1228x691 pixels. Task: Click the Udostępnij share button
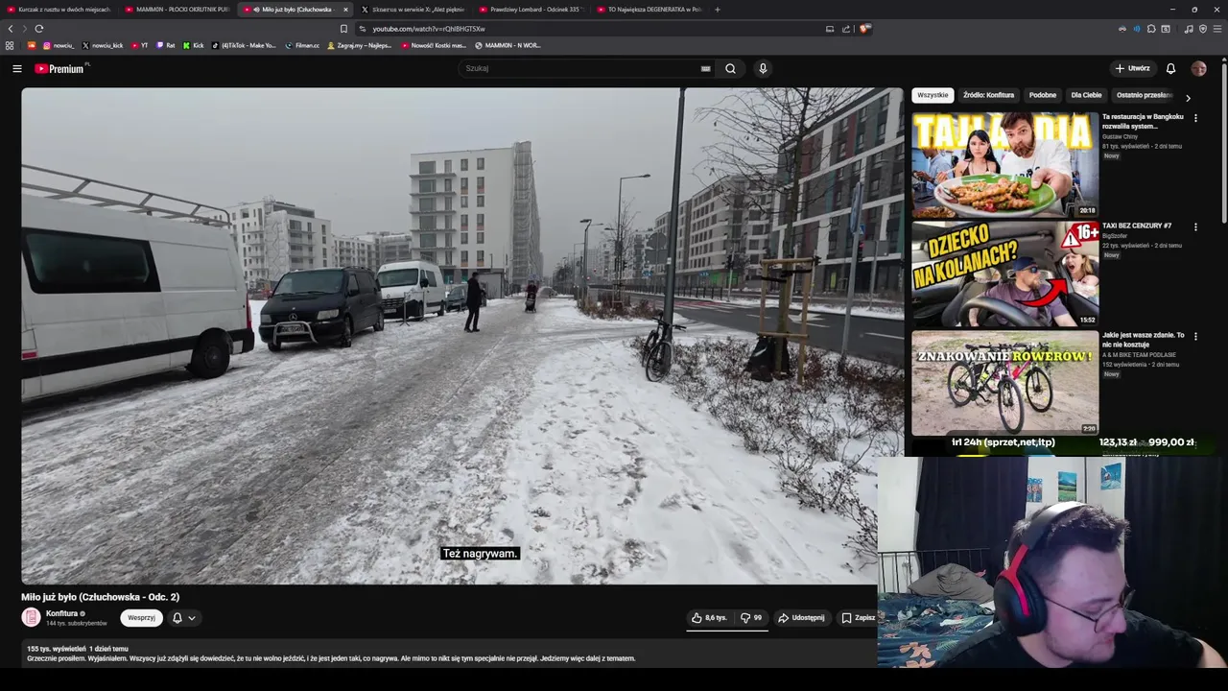point(801,618)
